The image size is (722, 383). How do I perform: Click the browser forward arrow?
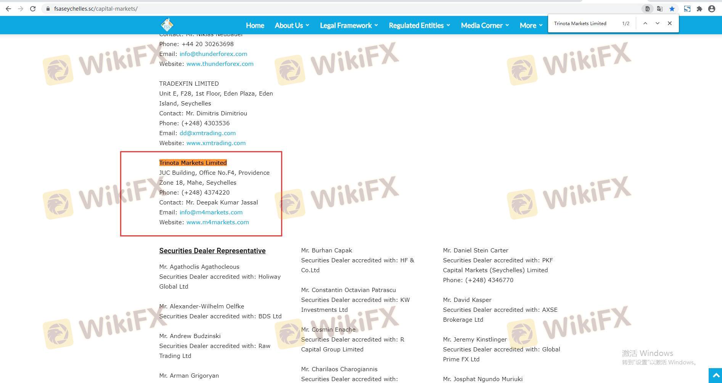click(21, 8)
